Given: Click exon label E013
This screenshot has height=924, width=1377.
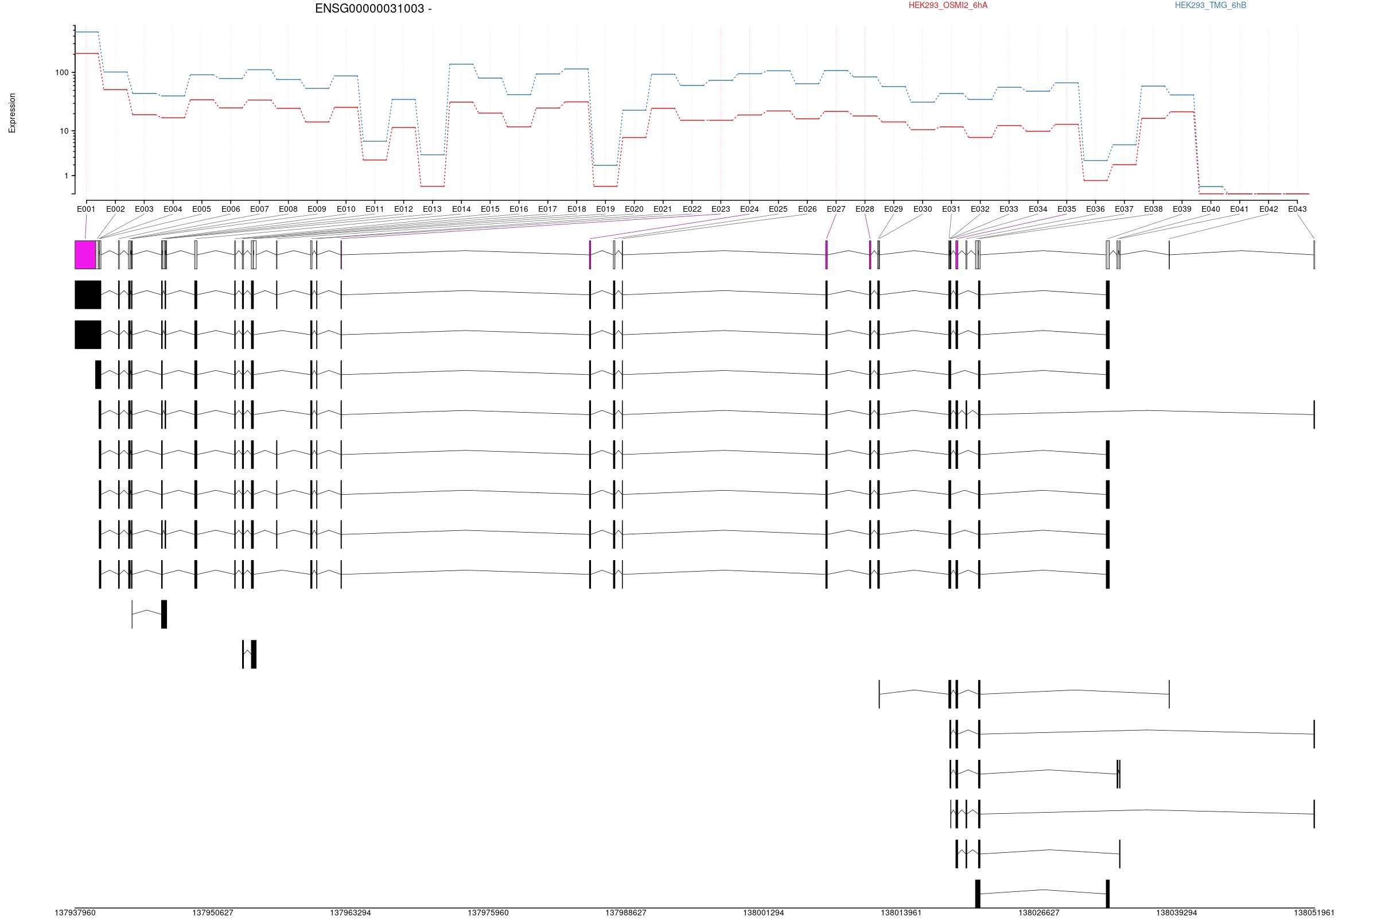Looking at the screenshot, I should click(431, 209).
